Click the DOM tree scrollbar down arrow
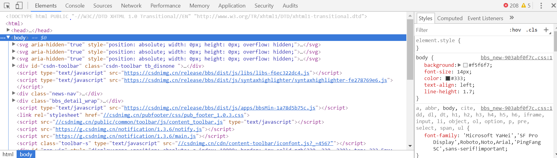Screen dimensions: 557x158 pyautogui.click(x=410, y=146)
